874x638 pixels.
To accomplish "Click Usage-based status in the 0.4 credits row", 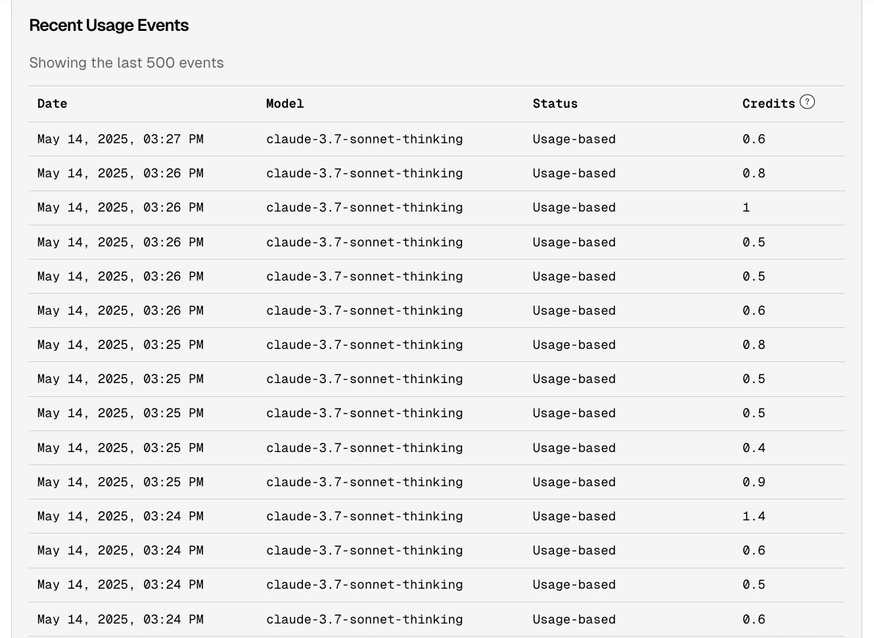I will [x=574, y=448].
